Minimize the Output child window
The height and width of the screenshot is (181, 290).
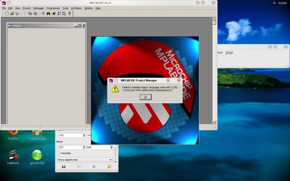pos(76,25)
